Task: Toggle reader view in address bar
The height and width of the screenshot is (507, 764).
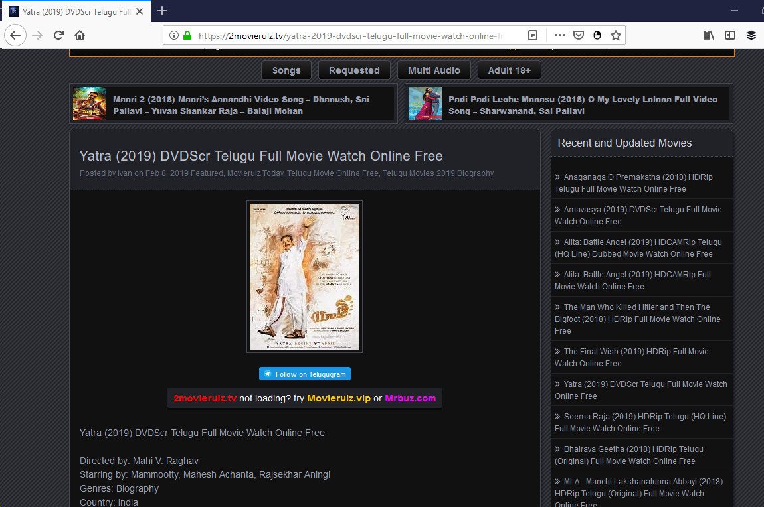Action: point(533,36)
